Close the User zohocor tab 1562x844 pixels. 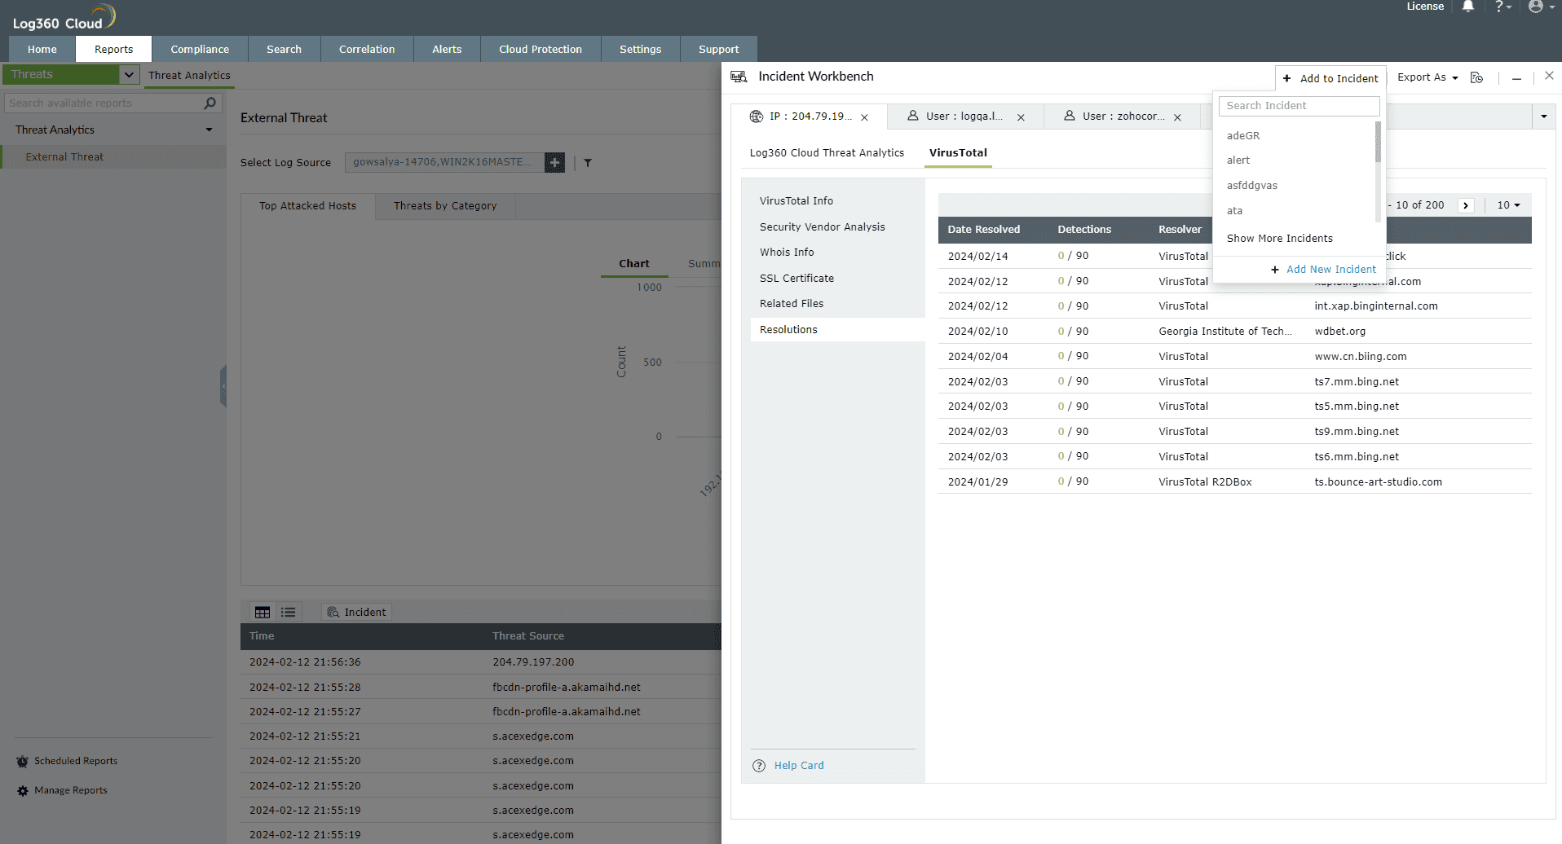point(1177,117)
